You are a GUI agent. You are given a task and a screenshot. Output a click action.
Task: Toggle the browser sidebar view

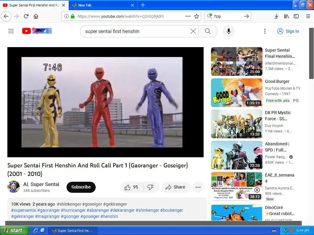(296, 16)
